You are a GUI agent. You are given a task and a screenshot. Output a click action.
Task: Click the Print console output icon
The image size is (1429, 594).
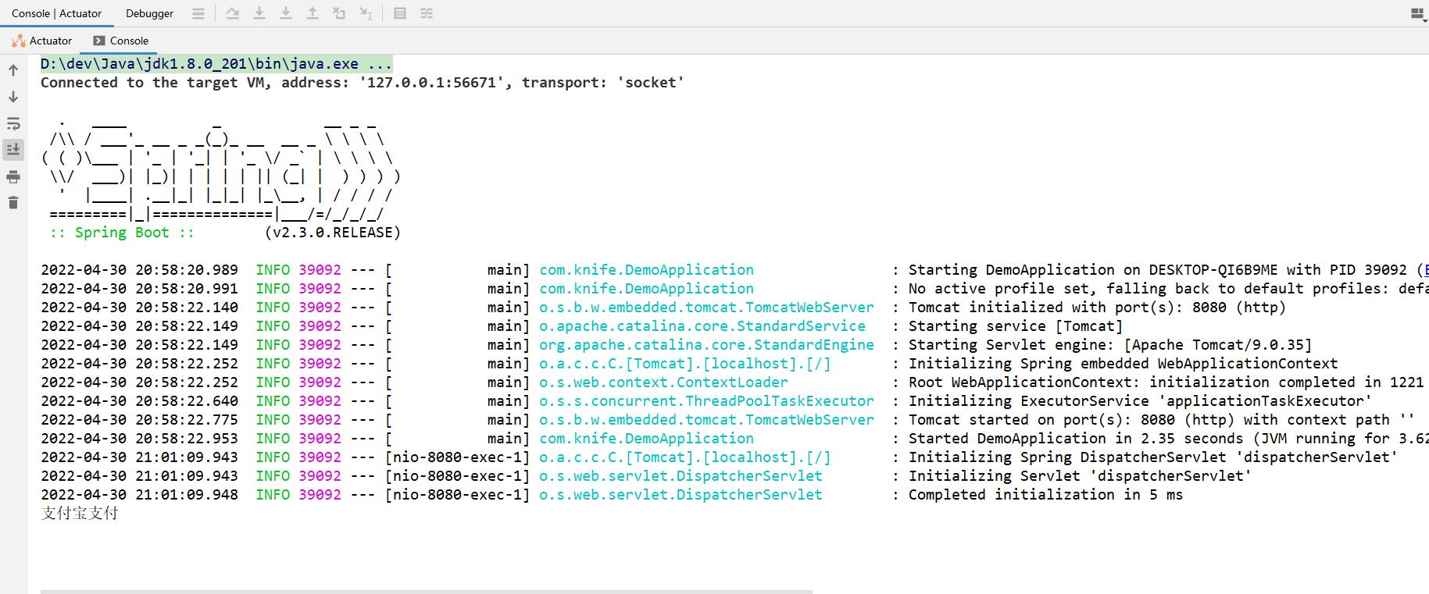coord(13,177)
